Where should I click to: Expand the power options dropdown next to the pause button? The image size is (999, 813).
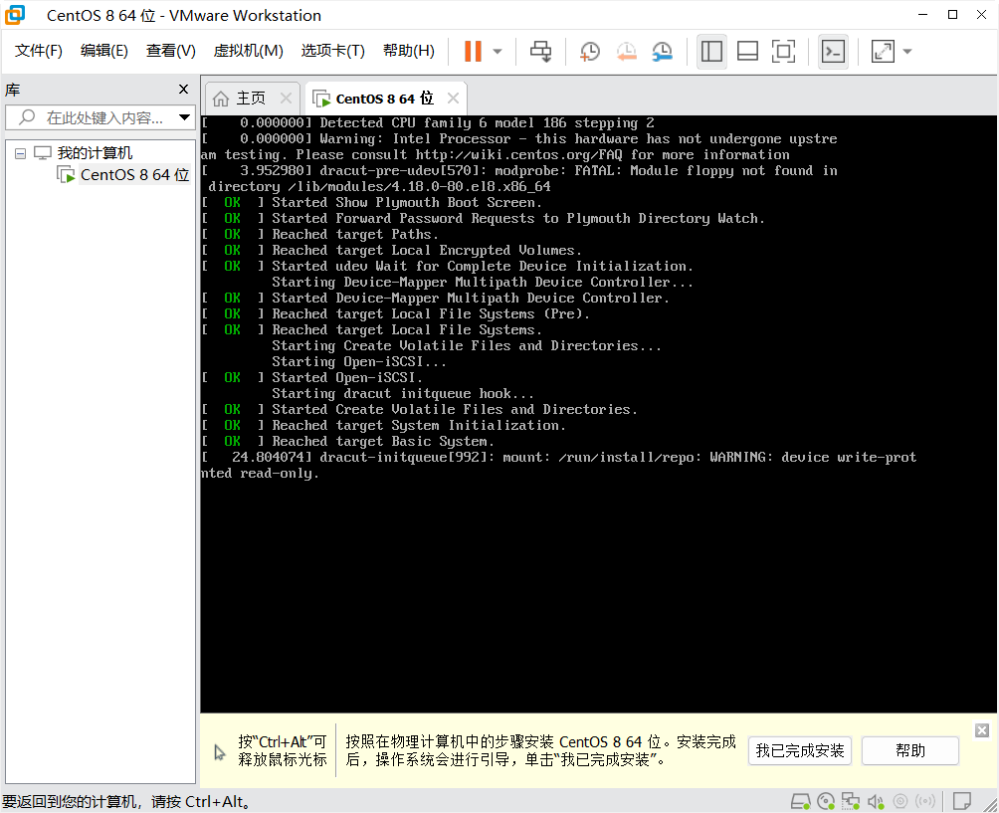pyautogui.click(x=498, y=51)
